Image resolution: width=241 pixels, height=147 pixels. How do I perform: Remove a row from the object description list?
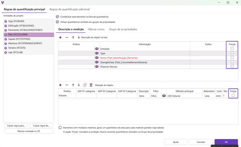point(67,37)
